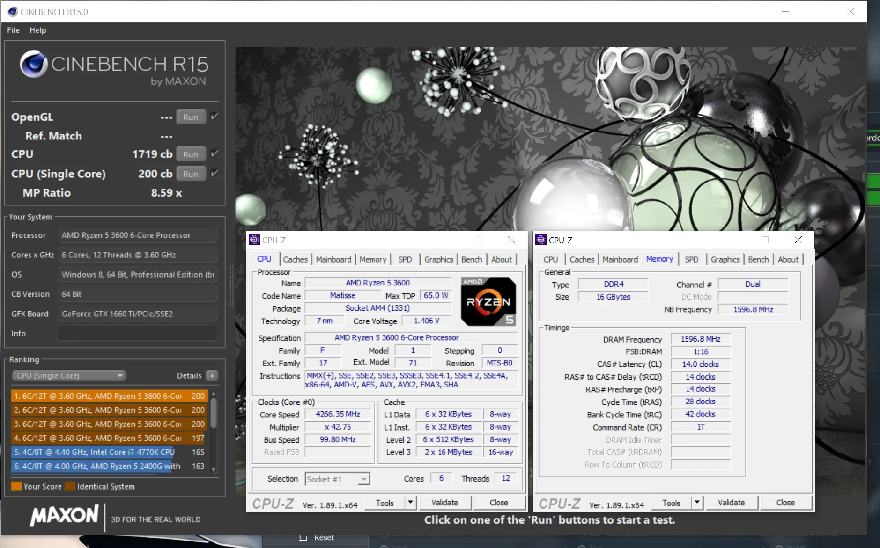Minimize the right CPU-Z window
This screenshot has height=548, width=880.
pos(733,240)
